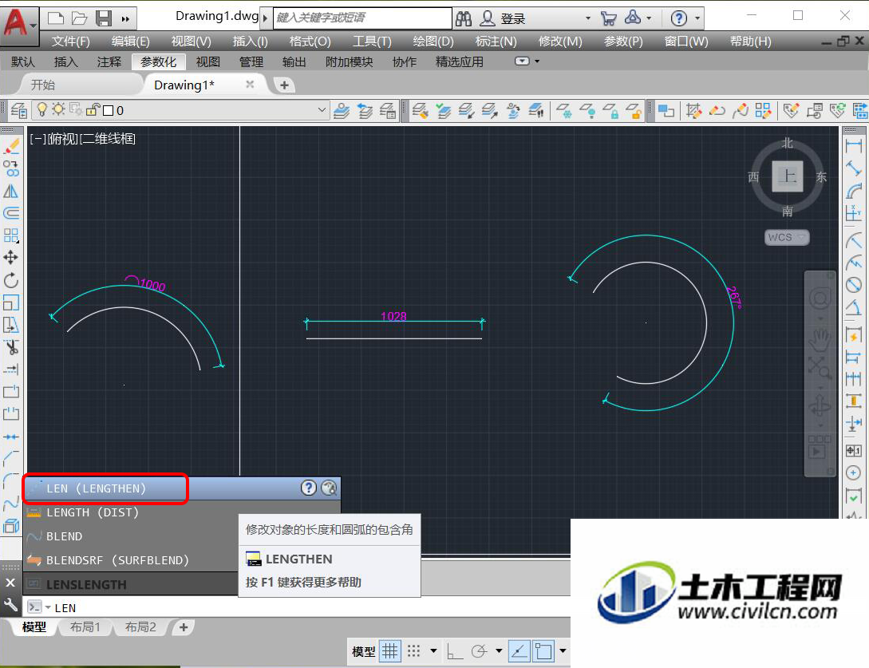Click New drawing icon in quick access
Viewport: 869px width, 668px height.
click(x=56, y=18)
